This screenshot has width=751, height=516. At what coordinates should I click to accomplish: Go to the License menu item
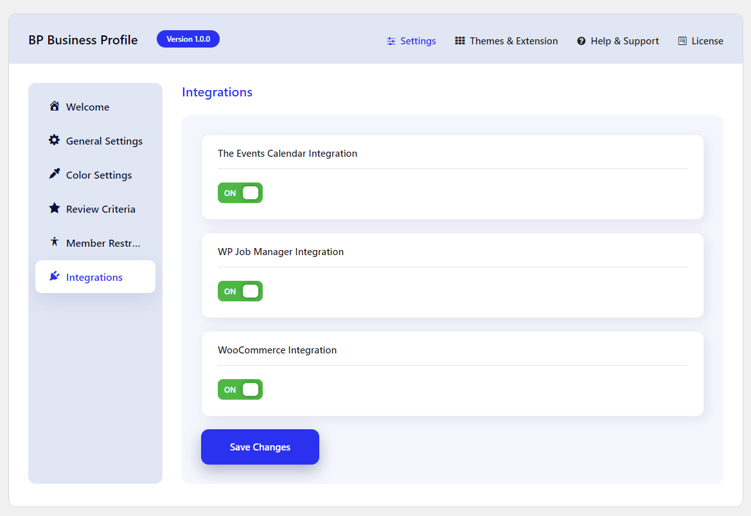pyautogui.click(x=700, y=41)
